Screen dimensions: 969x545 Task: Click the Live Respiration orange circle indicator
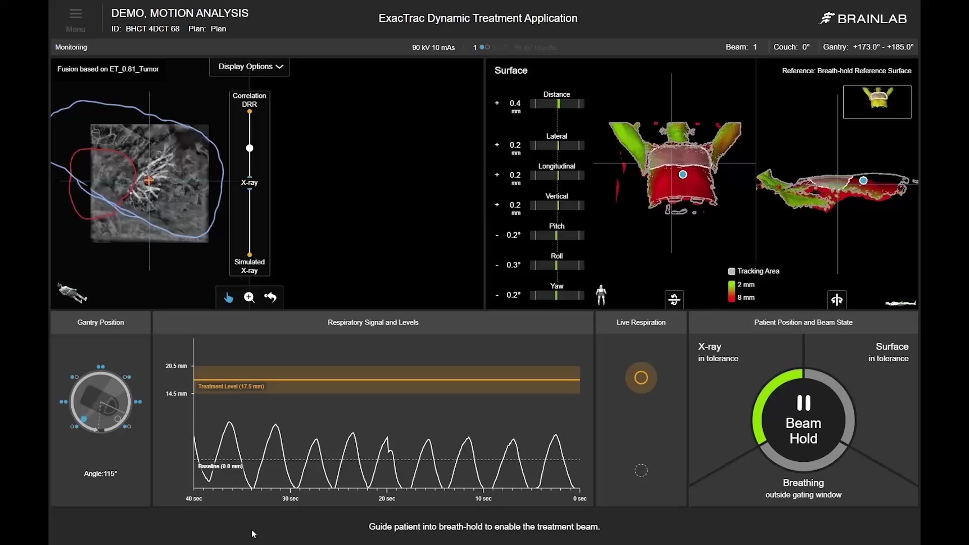641,377
